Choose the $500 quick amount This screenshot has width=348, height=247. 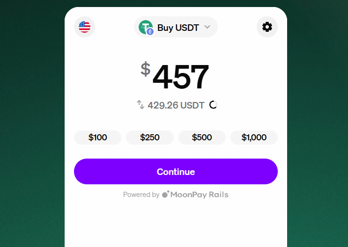(x=202, y=138)
